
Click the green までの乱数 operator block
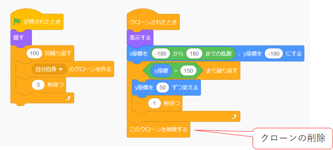click(193, 54)
